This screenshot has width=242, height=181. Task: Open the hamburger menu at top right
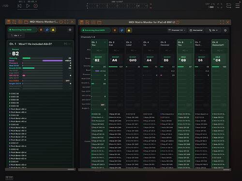point(238,6)
